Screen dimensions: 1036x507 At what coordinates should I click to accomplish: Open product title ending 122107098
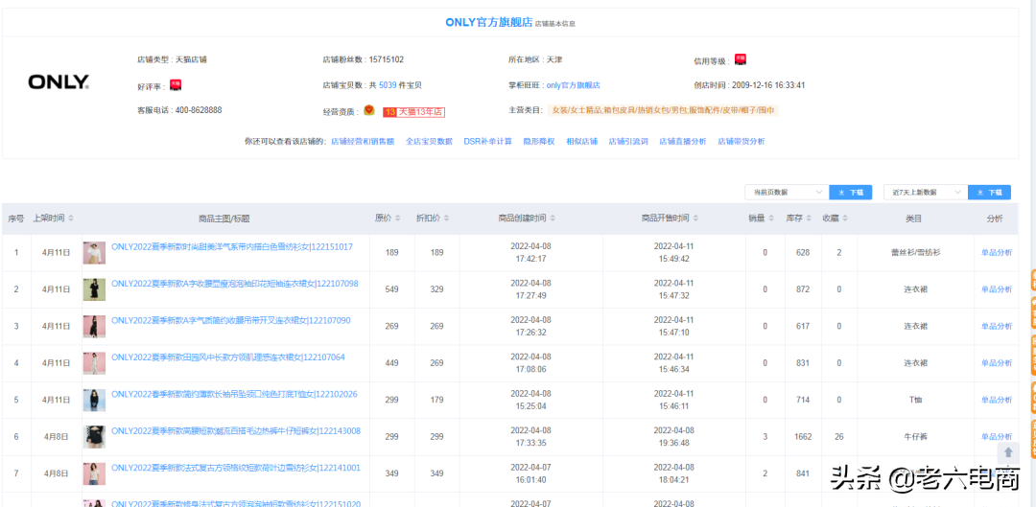click(x=235, y=284)
